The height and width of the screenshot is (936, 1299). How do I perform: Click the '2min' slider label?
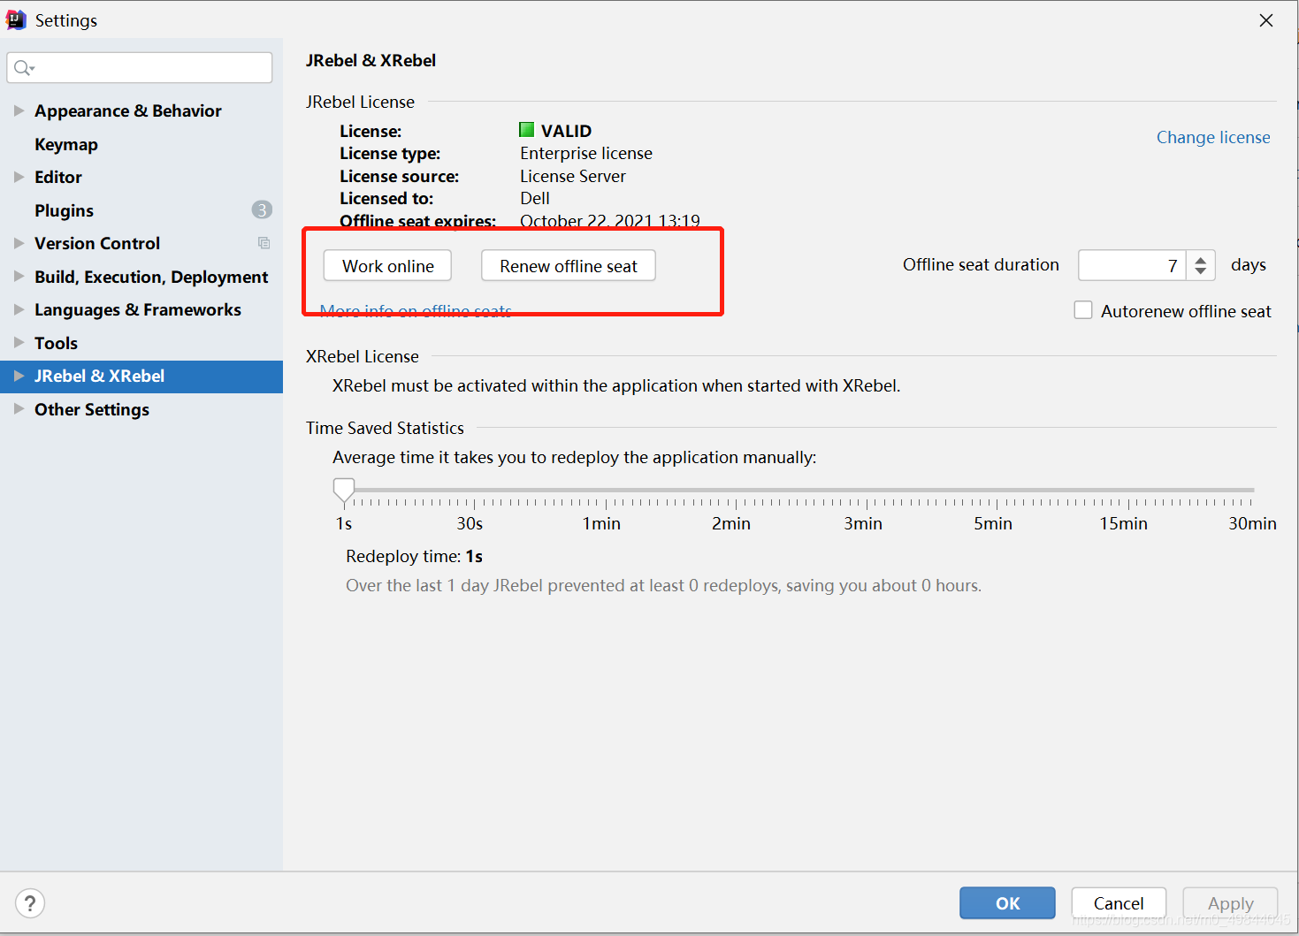tap(731, 523)
